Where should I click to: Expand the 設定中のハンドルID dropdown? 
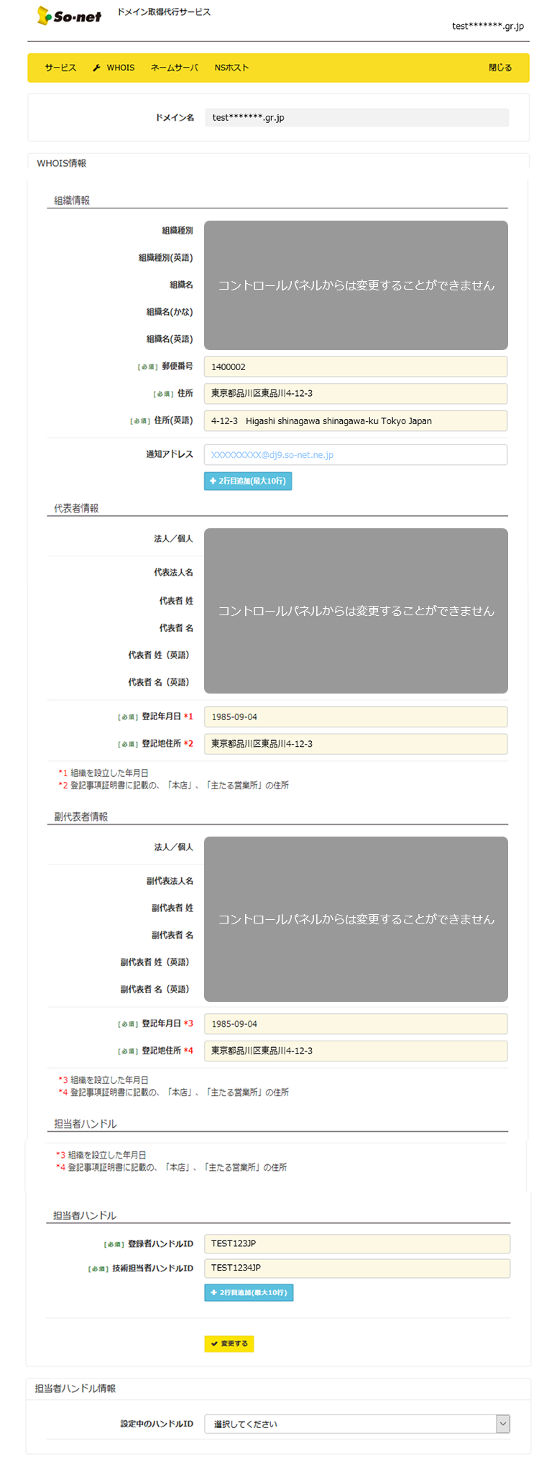(x=502, y=1424)
